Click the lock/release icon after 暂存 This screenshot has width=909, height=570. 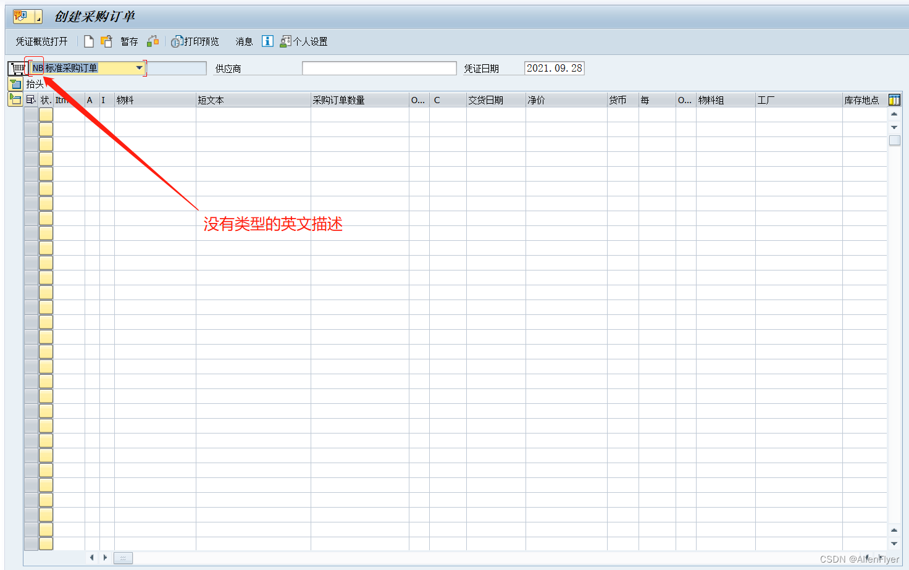click(x=153, y=41)
